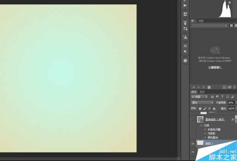Click the lock all padlock icon

(214, 109)
